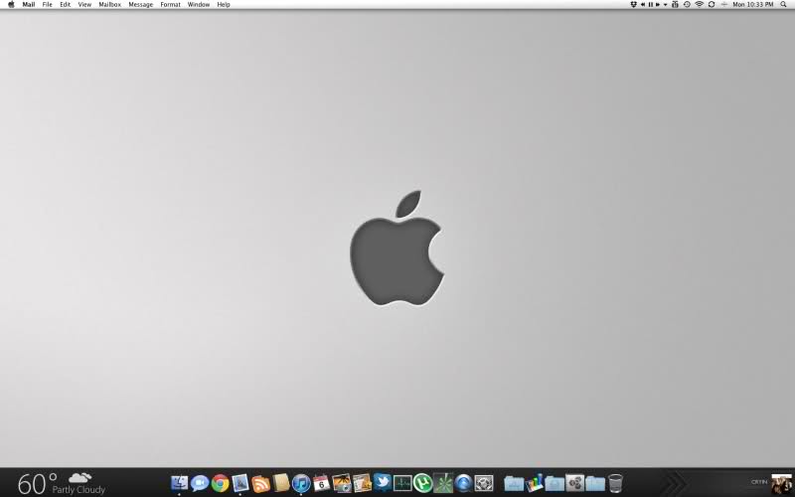Click the Mon 10:33 PM clock

tap(753, 5)
